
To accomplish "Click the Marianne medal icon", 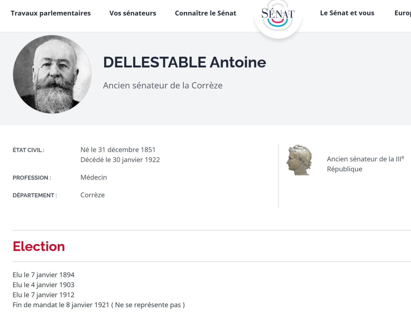I will pyautogui.click(x=299, y=160).
